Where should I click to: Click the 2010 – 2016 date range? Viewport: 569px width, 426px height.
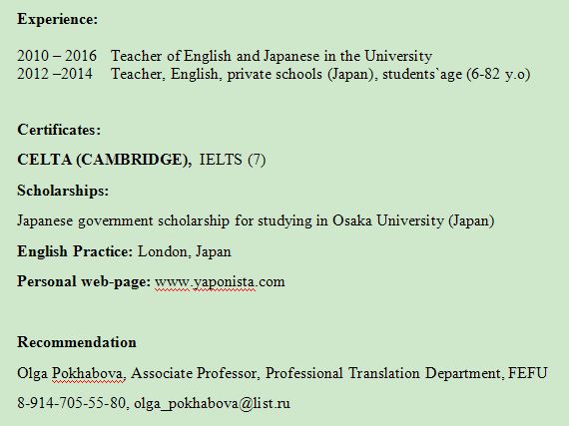pos(57,56)
